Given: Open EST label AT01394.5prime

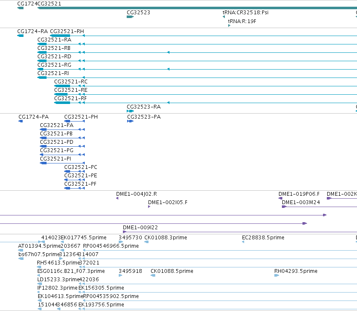Looking at the screenshot, I should point(39,246).
